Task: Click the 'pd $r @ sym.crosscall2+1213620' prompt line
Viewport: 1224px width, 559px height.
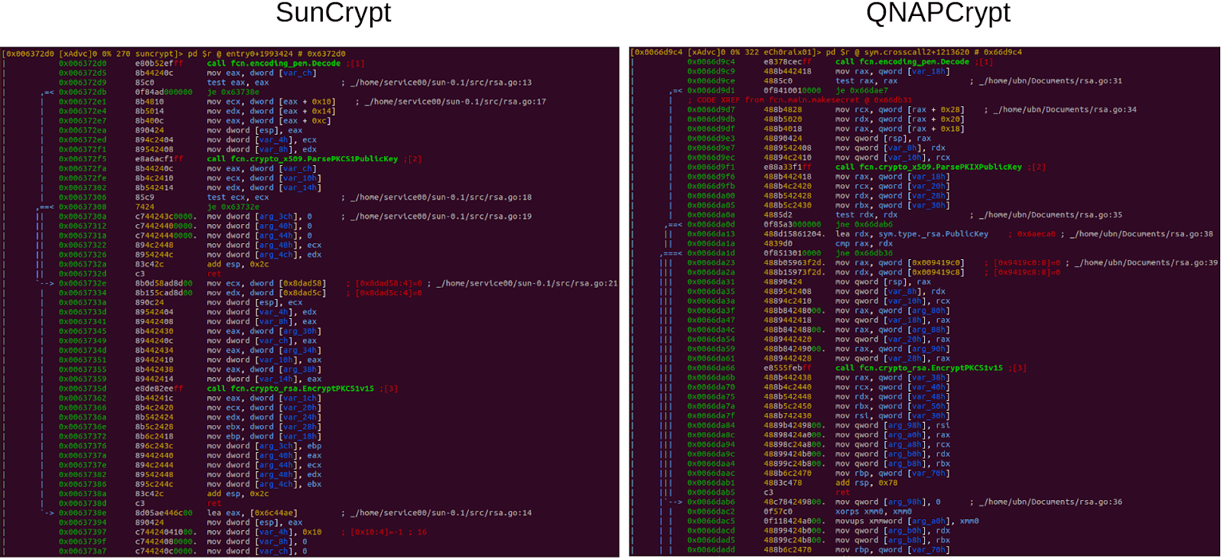Action: 826,53
